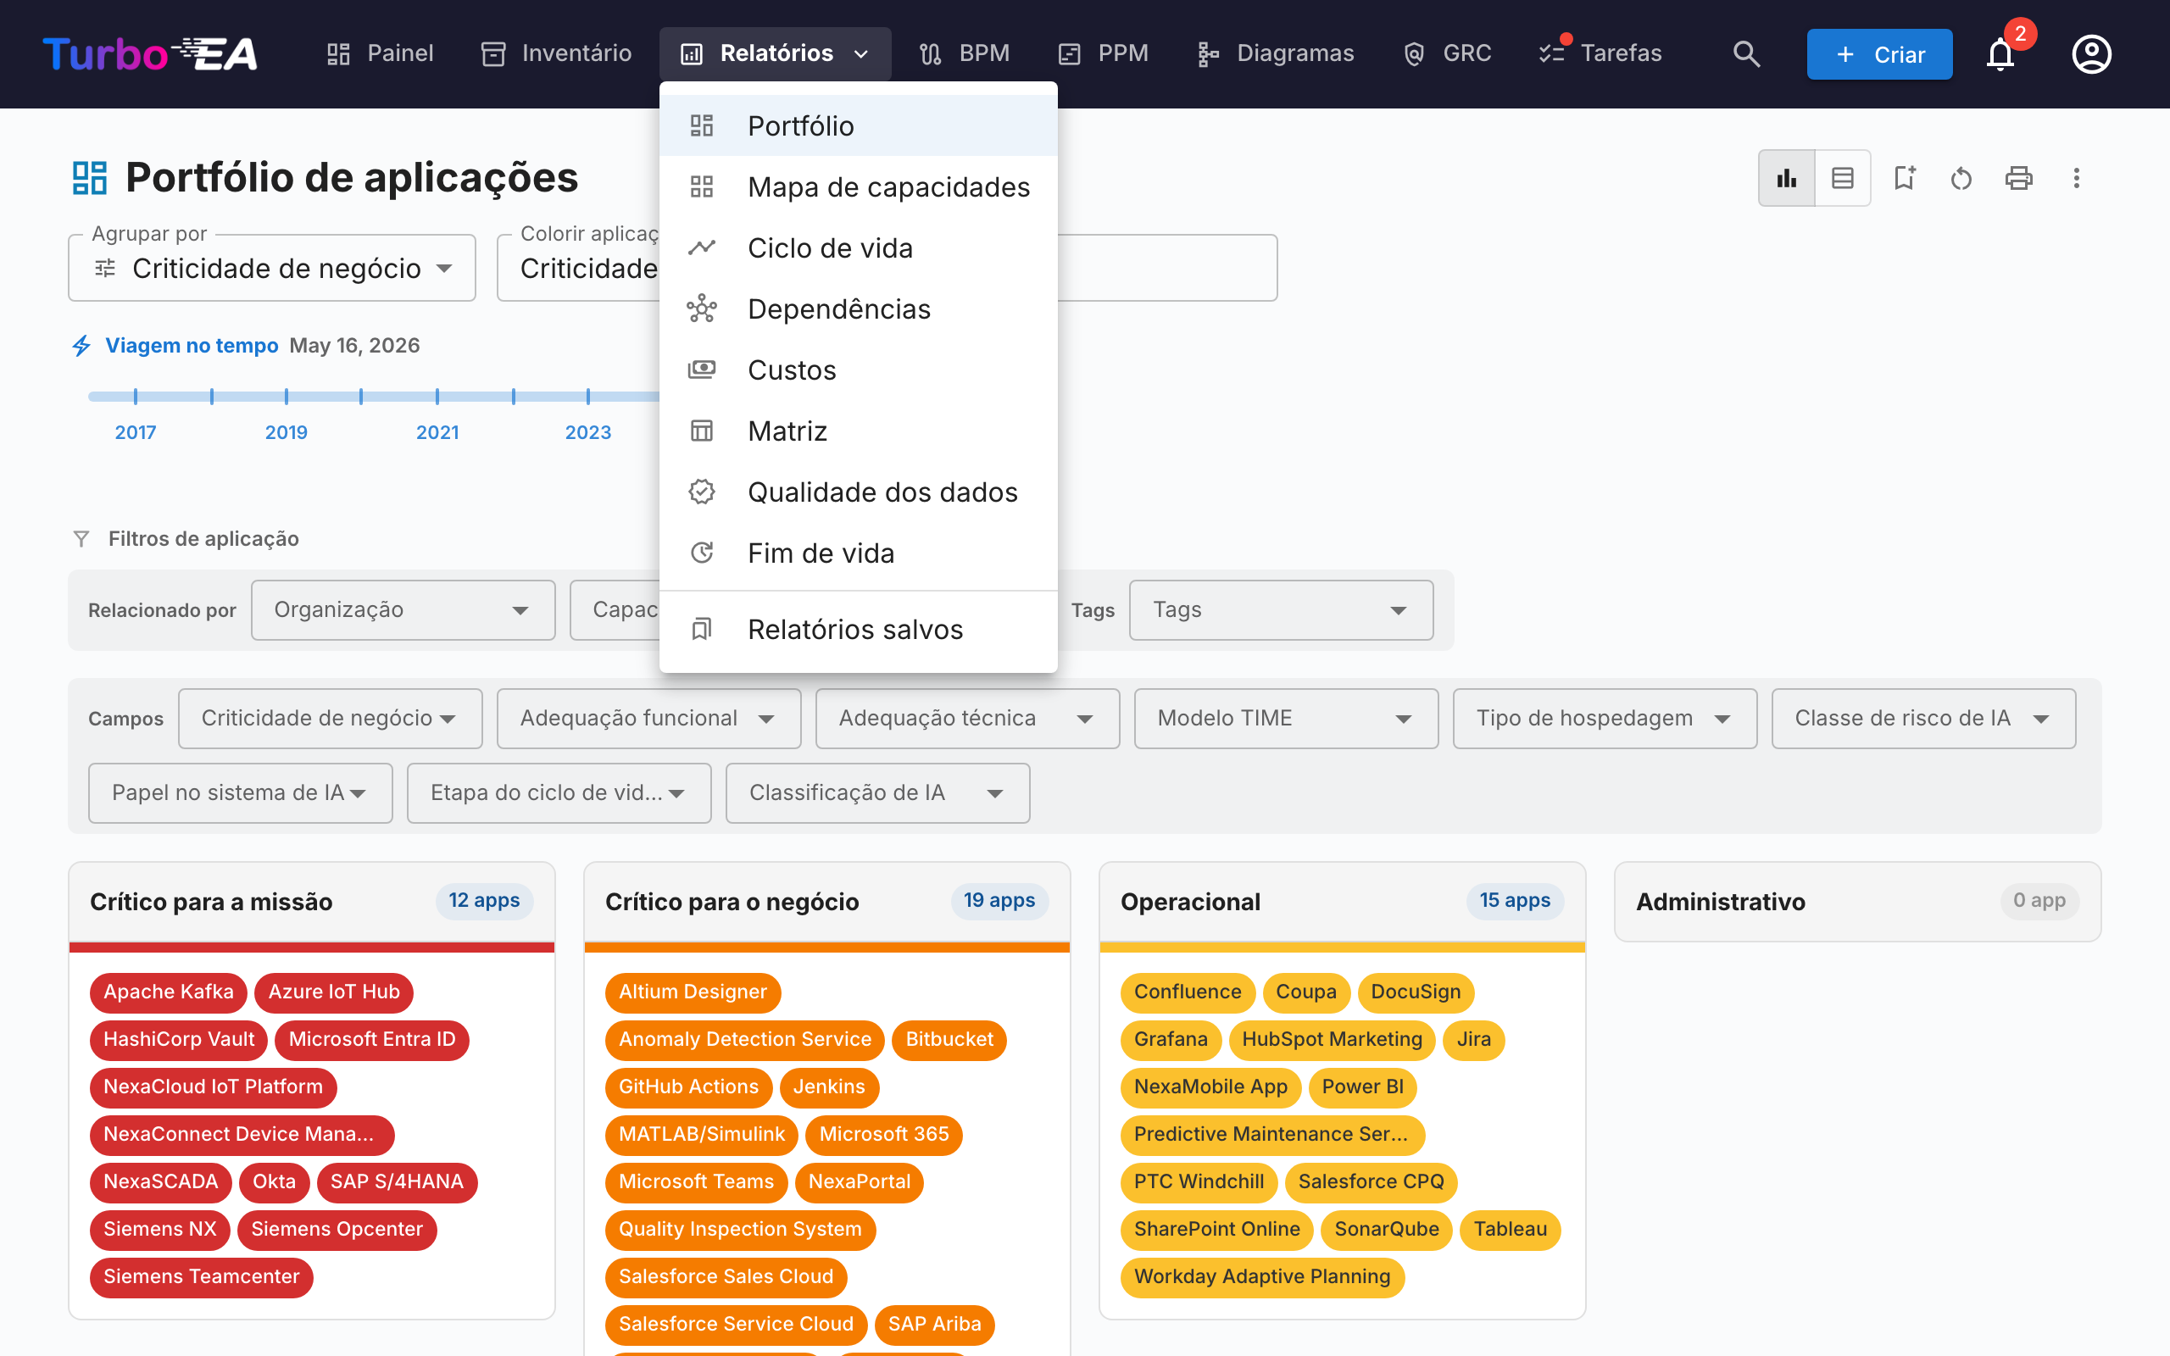Click the Turbo EA logo
This screenshot has height=1356, width=2170.
pyautogui.click(x=151, y=53)
